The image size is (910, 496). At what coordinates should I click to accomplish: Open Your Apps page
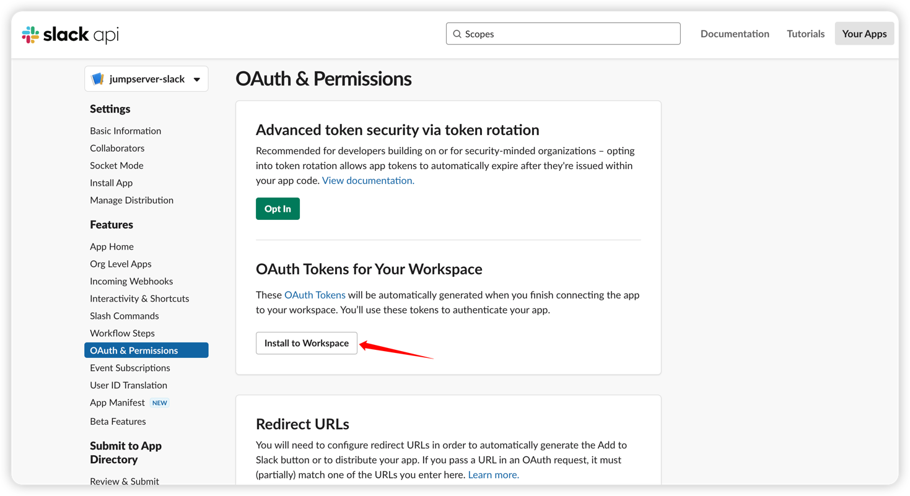864,33
